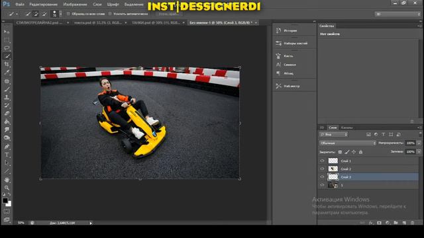Select the Move tool in the toolbar

click(x=7, y=32)
